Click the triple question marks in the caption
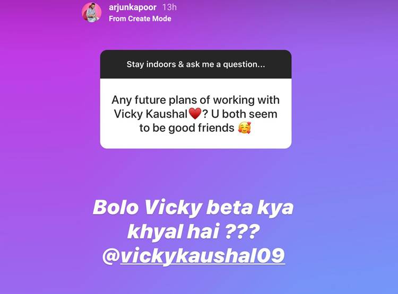 [x=243, y=231]
